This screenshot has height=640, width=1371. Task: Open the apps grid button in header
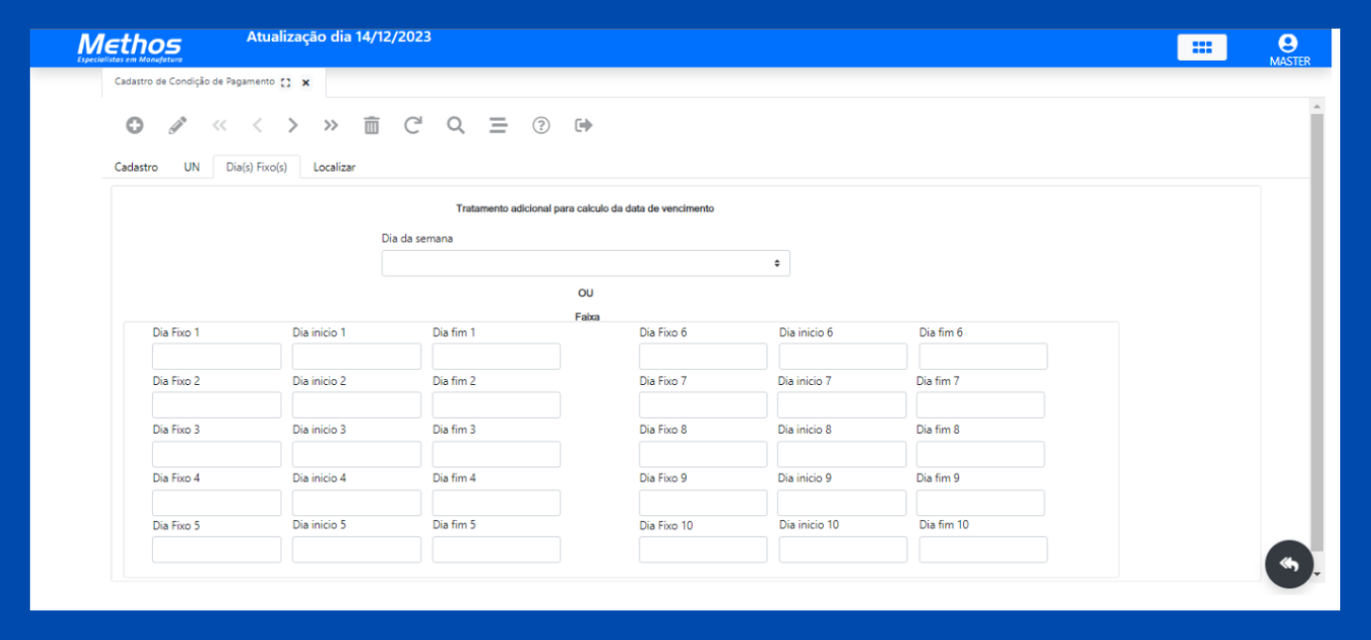(1202, 48)
